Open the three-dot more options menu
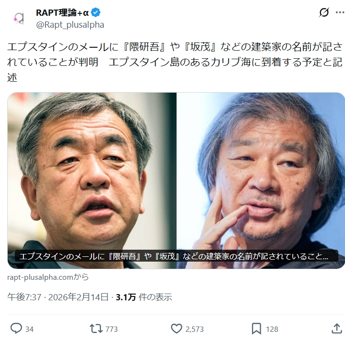Screen dimensions: 345x338 (x=340, y=12)
